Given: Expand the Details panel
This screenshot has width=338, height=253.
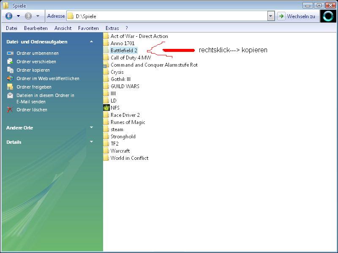Looking at the screenshot, I should [x=91, y=142].
